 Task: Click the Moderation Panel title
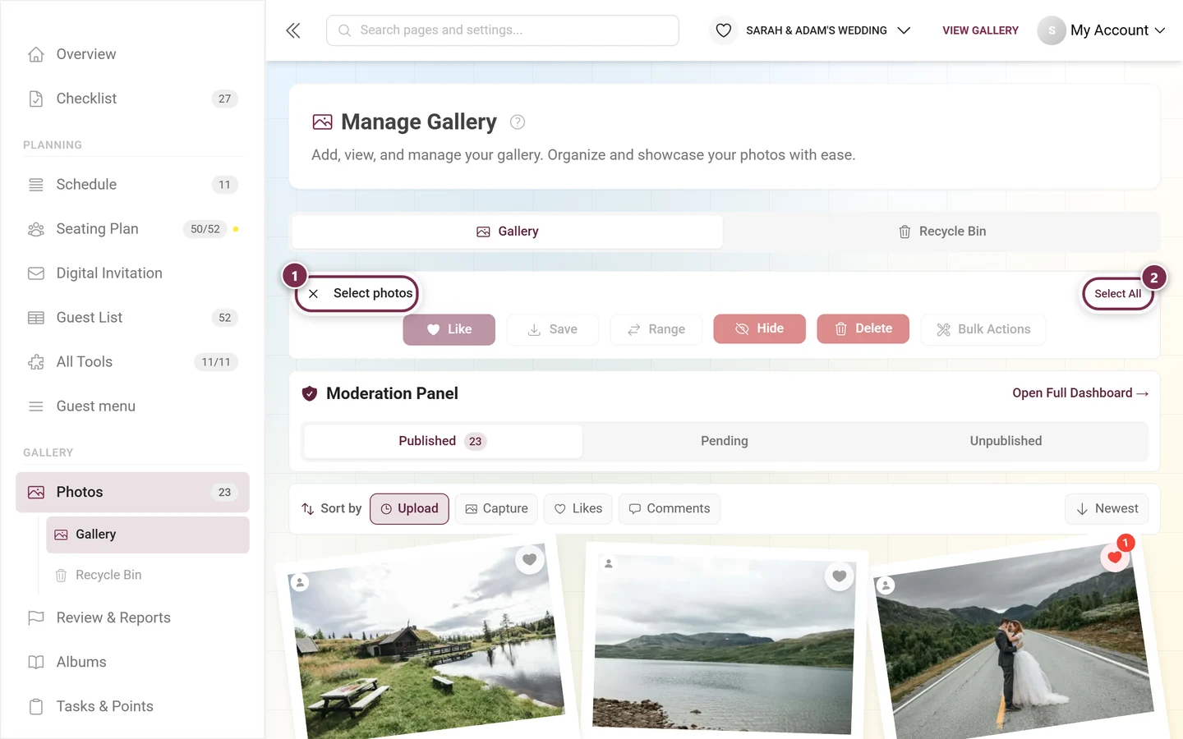pyautogui.click(x=392, y=393)
